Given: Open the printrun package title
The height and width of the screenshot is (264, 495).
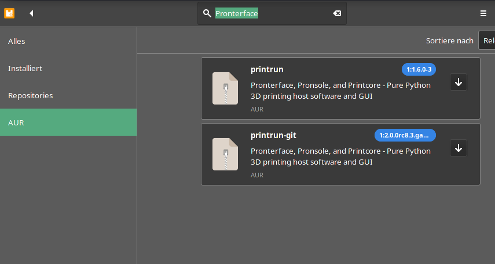Looking at the screenshot, I should 267,69.
